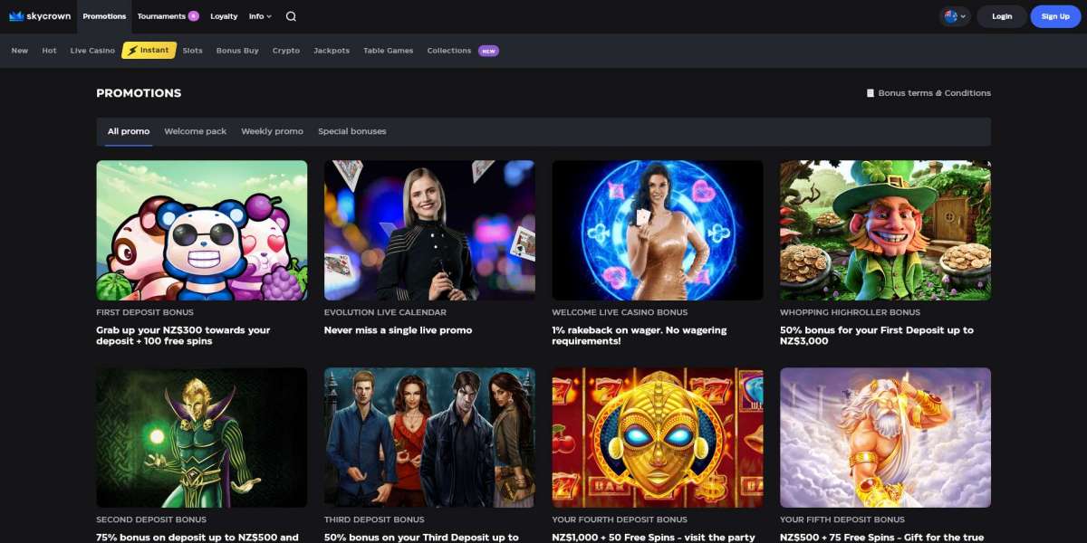Expand the Info dropdown menu
Screen dimensions: 1087x543
260,16
